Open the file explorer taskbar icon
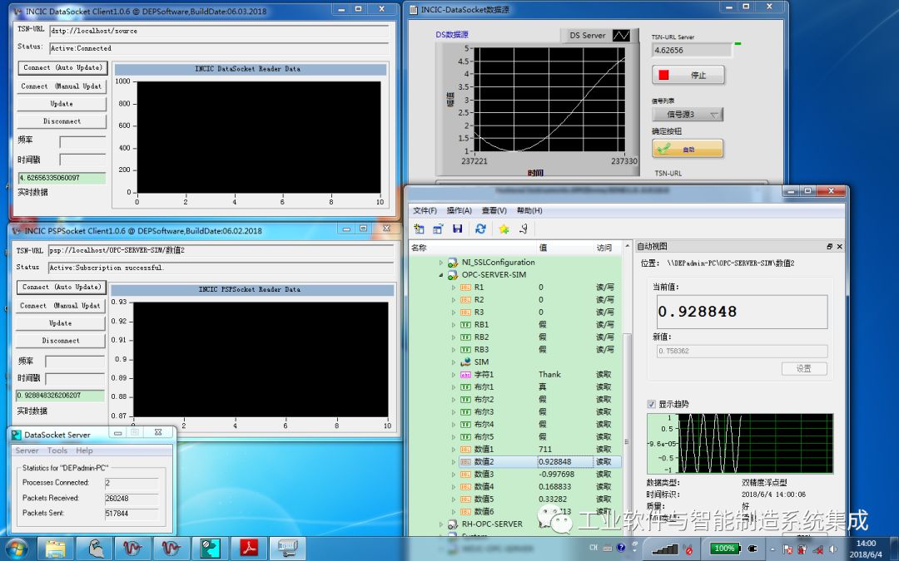This screenshot has width=899, height=561. tap(56, 549)
